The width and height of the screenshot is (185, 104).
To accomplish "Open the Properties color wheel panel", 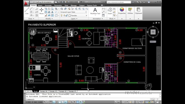I will tap(122, 11).
